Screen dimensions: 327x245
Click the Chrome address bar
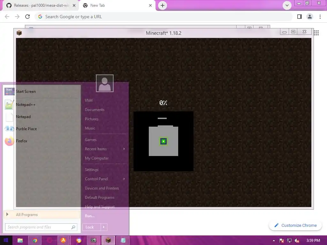coord(164,17)
